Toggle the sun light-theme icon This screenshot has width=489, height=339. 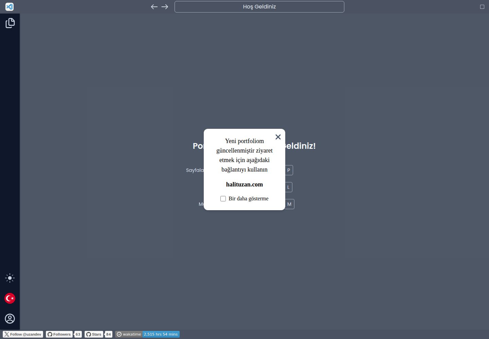[10, 278]
